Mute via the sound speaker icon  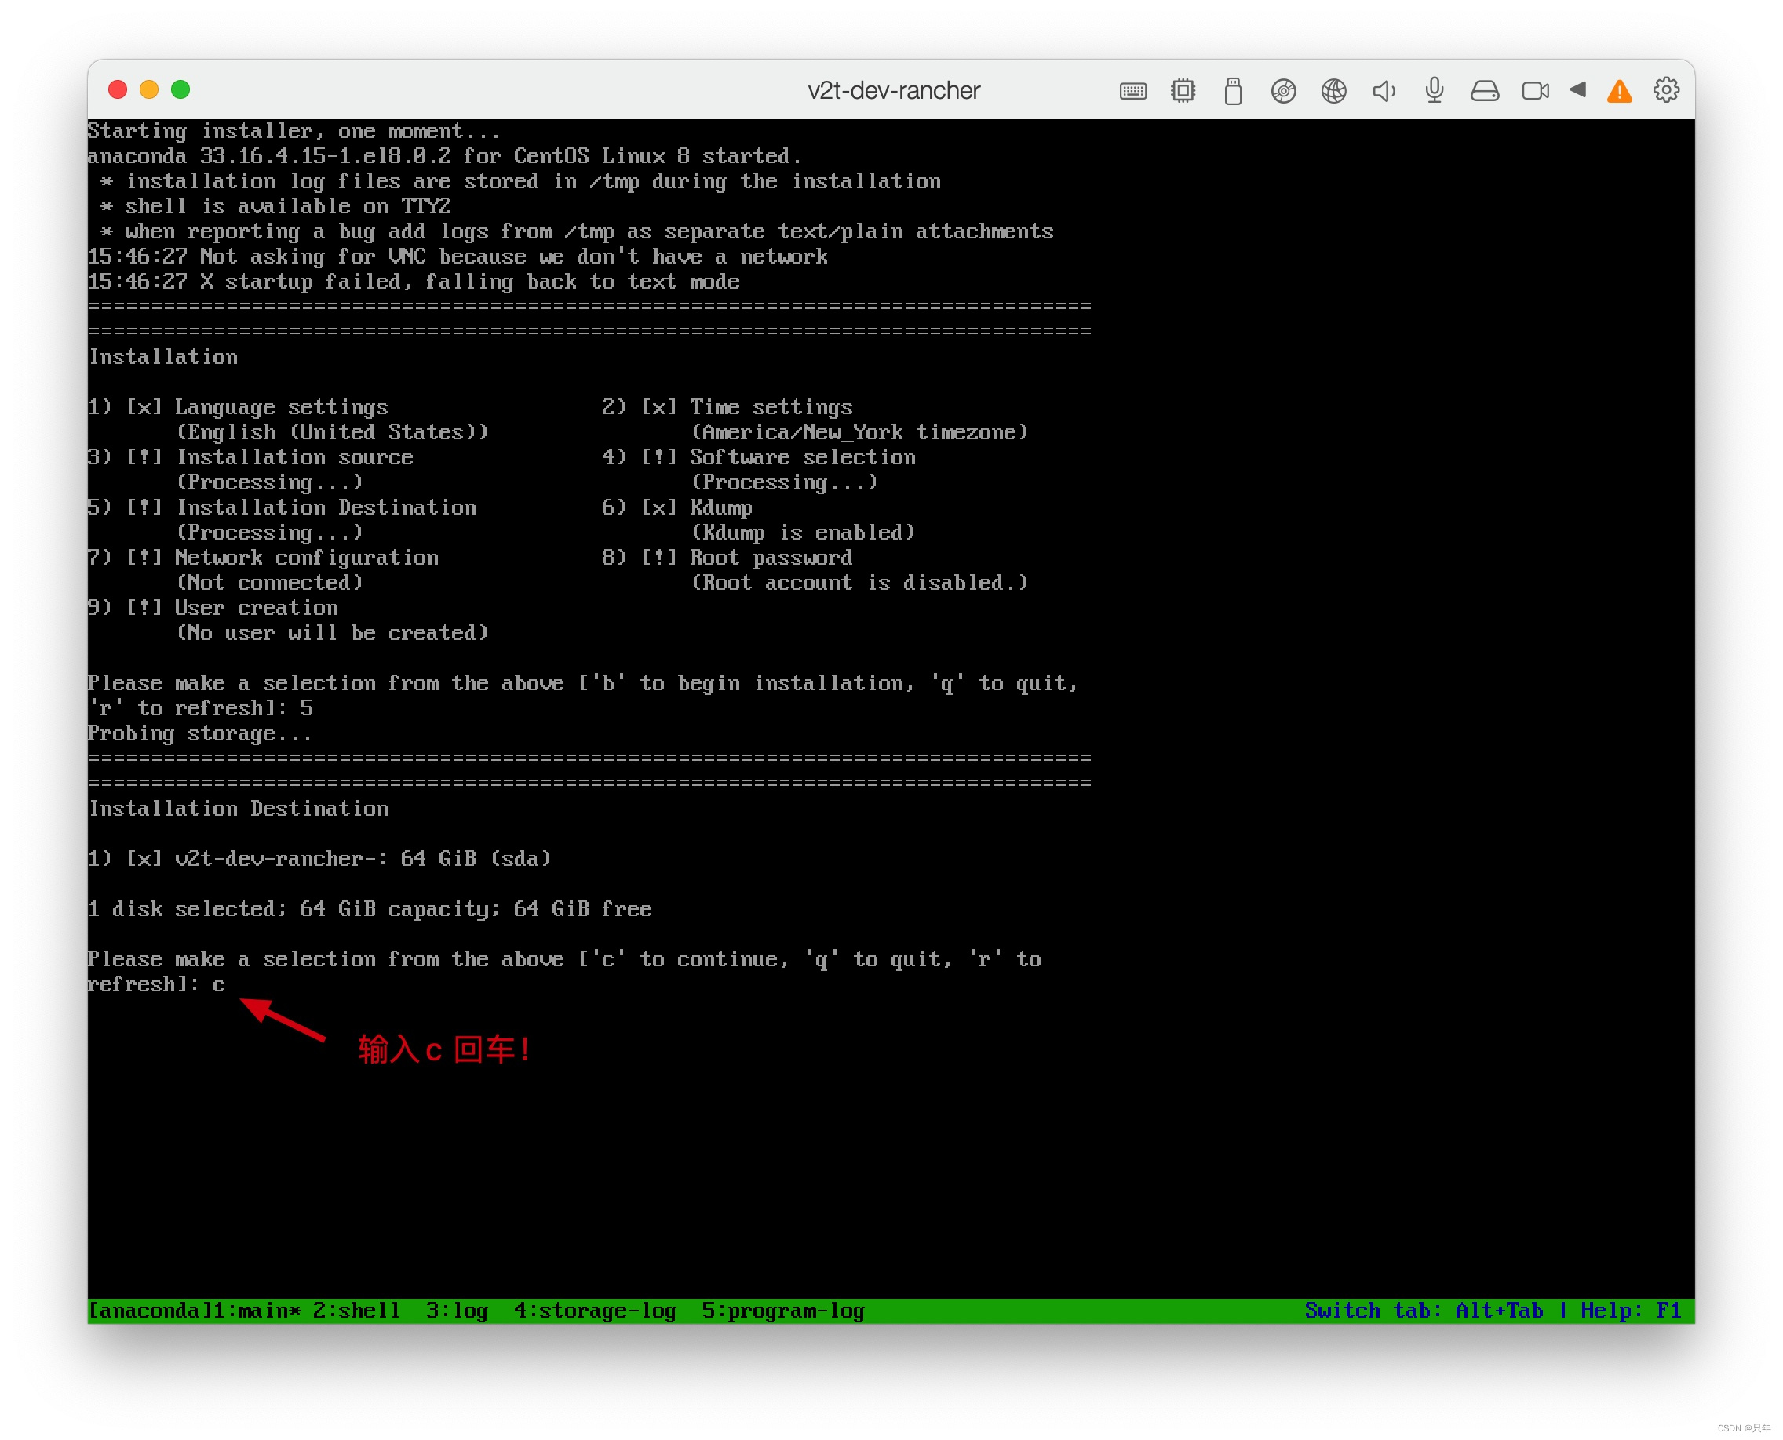(1384, 90)
